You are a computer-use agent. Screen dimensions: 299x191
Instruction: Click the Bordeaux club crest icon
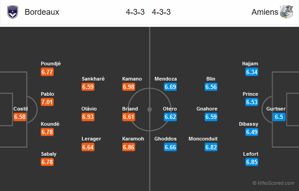point(13,12)
